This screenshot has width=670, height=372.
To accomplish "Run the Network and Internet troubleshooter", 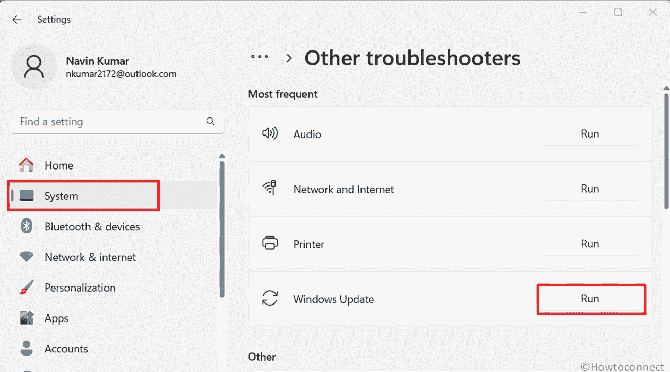I will tap(590, 189).
